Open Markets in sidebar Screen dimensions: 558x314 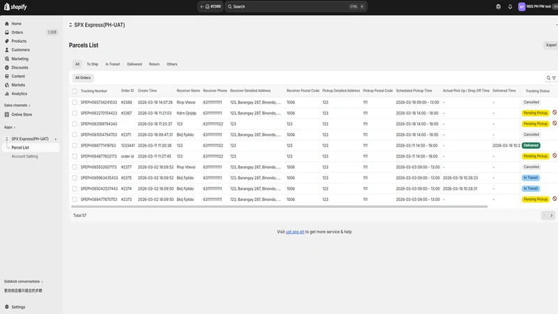click(18, 84)
